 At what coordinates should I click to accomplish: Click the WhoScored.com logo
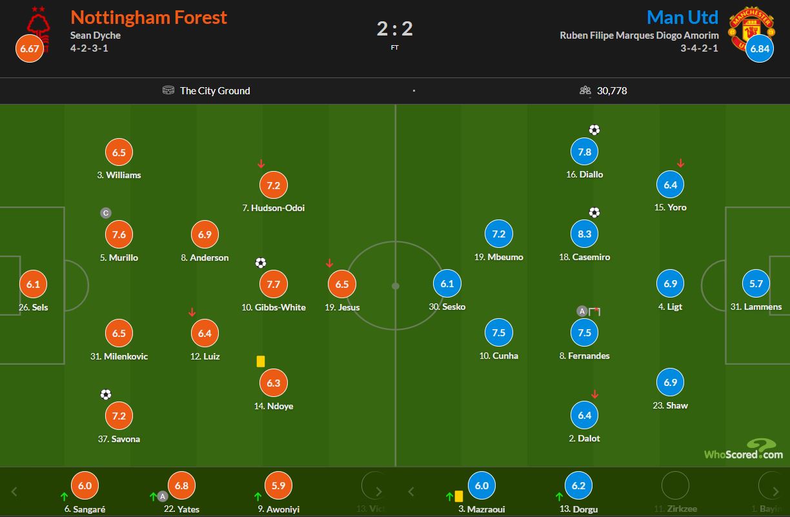click(x=744, y=449)
